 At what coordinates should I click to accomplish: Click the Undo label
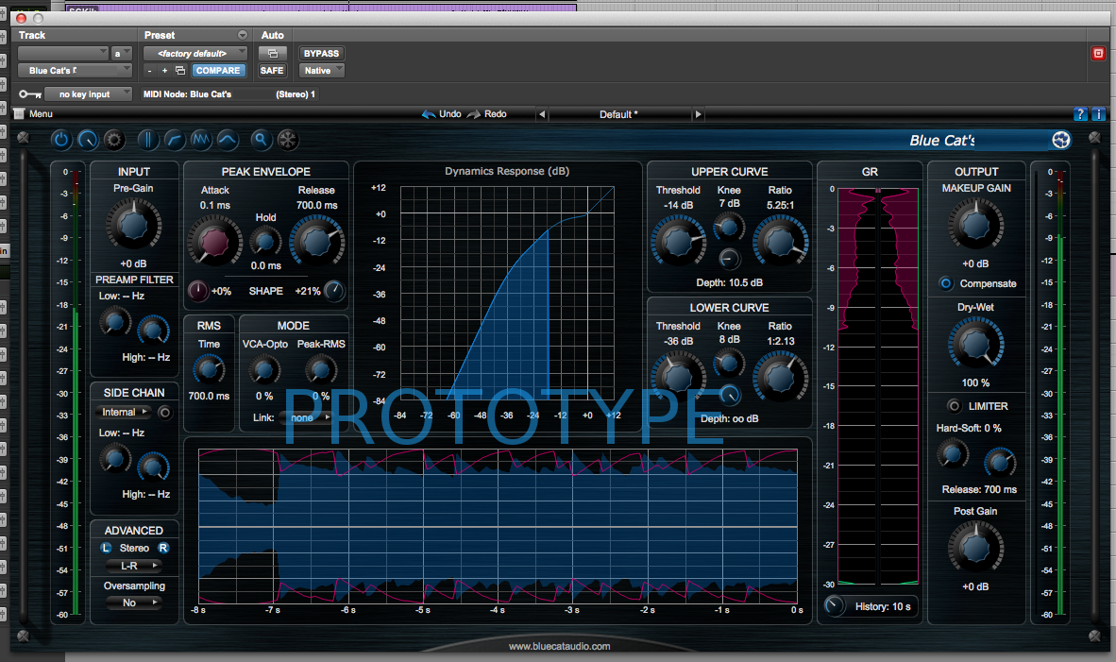[x=449, y=114]
